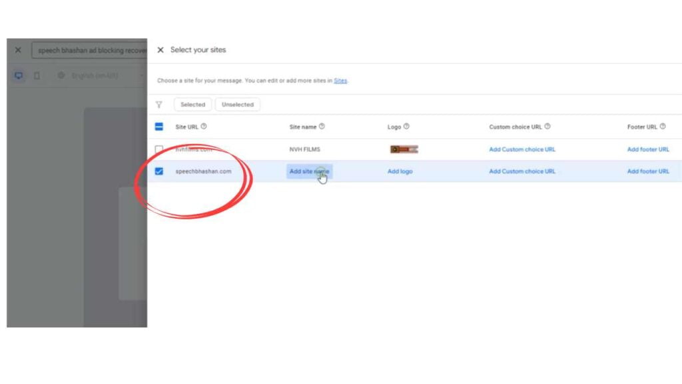Screen dimensions: 682x384
Task: Click Add logo for speechbhashan.com
Action: coord(400,171)
